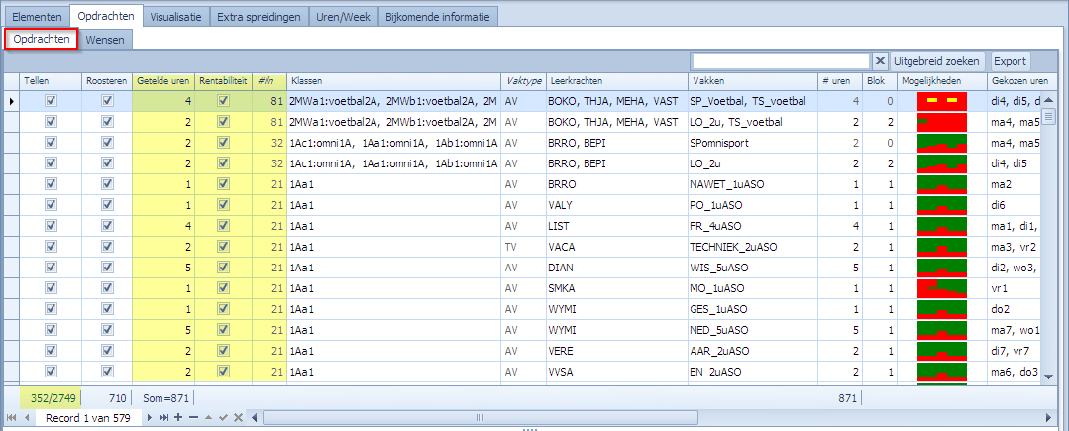Image resolution: width=1069 pixels, height=431 pixels.
Task: Click Mogelijkheden chart in SP_Voetbal row
Action: pyautogui.click(x=942, y=101)
